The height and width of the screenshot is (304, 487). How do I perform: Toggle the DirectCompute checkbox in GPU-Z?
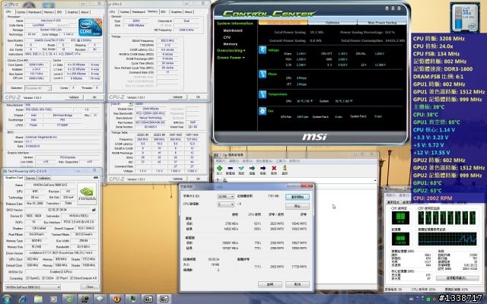(72, 278)
